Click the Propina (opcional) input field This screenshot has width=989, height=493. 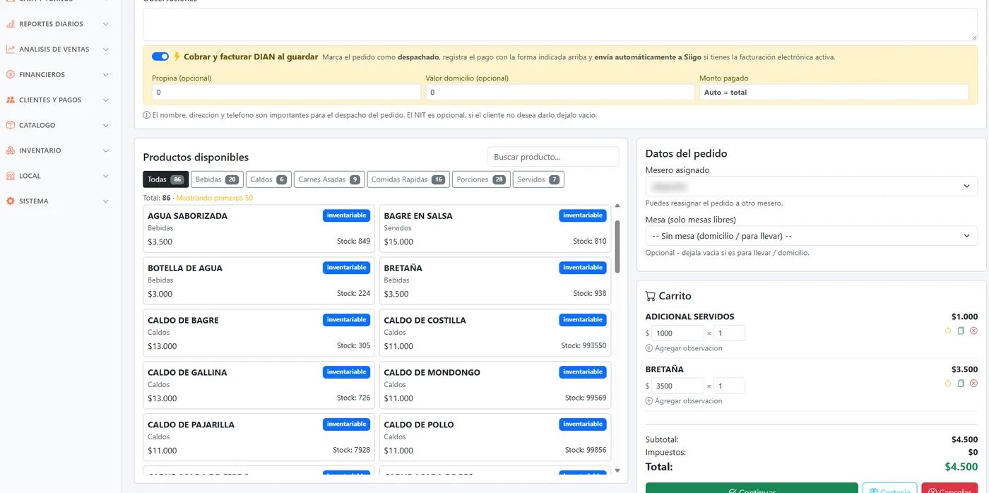tap(286, 93)
